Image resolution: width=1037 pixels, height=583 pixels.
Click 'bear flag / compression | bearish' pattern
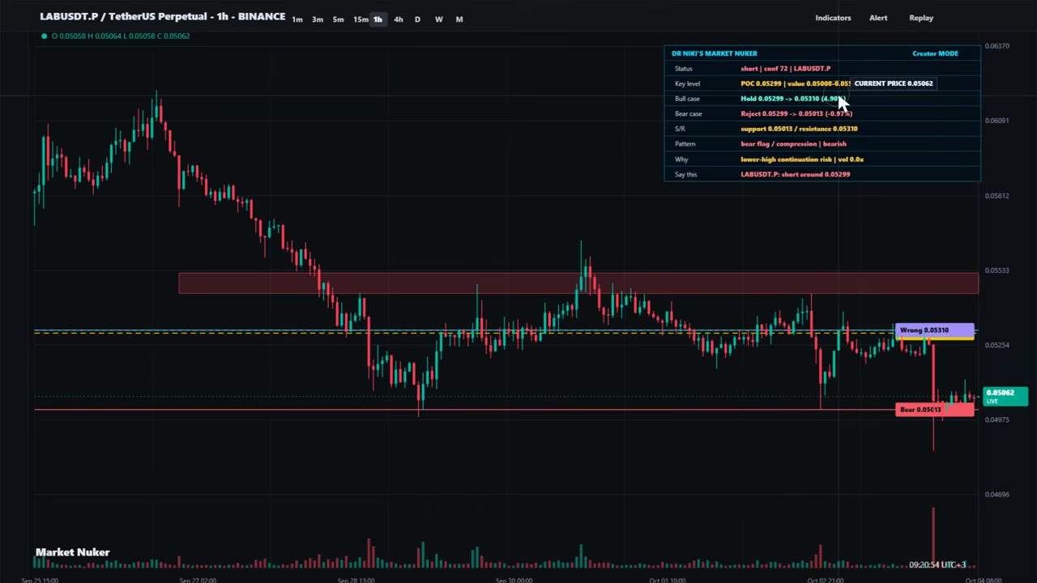point(793,144)
